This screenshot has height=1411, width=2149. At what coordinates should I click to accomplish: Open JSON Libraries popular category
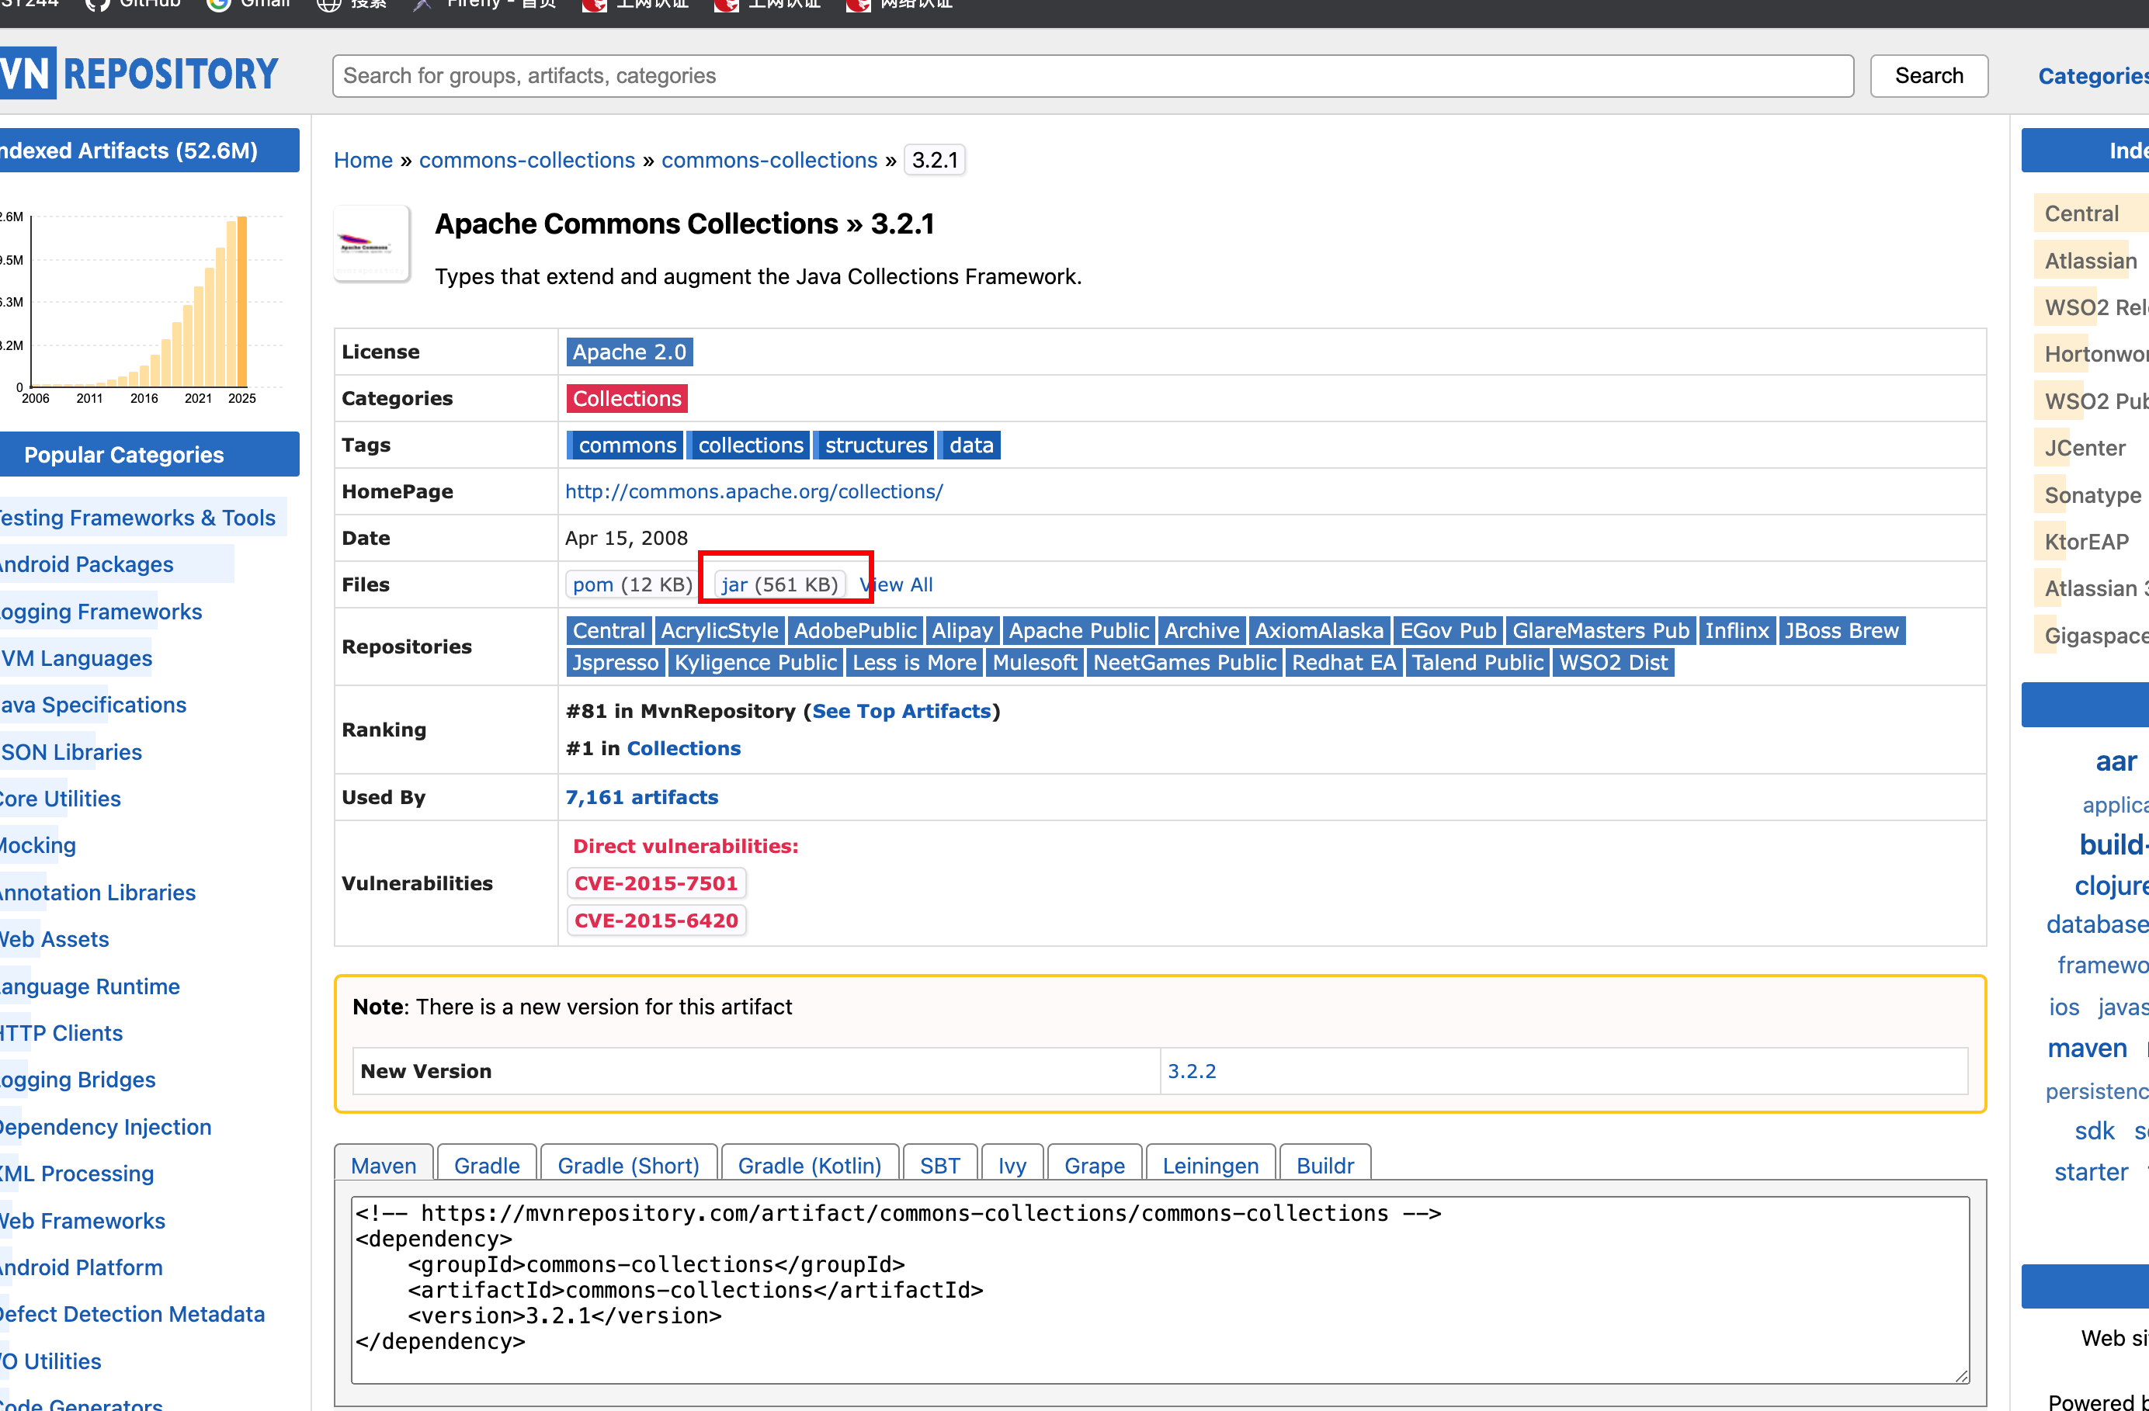pos(72,752)
